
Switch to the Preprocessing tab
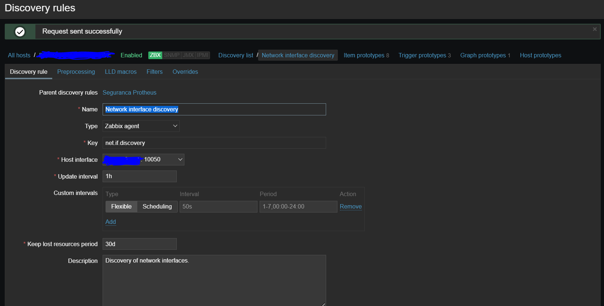pyautogui.click(x=76, y=72)
